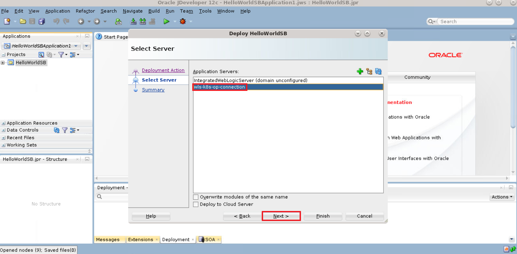517x254 pixels.
Task: Open the Actions dropdown in Deployment log
Action: point(502,197)
